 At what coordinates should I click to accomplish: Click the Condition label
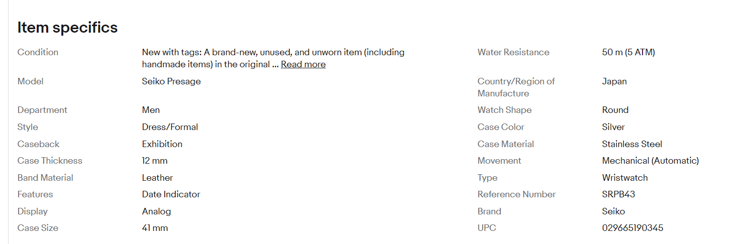click(x=38, y=52)
